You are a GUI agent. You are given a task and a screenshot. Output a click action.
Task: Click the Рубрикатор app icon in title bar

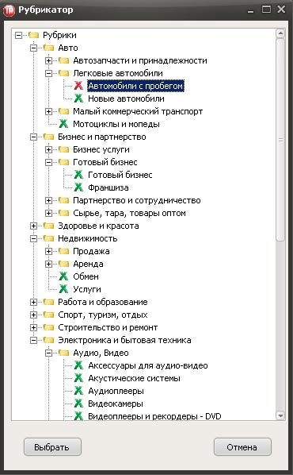[x=9, y=10]
